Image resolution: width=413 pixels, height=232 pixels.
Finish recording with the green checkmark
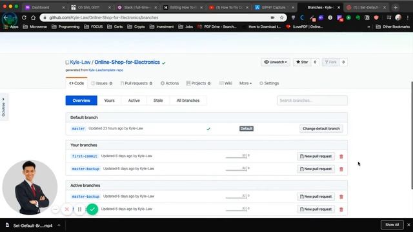pyautogui.click(x=92, y=209)
